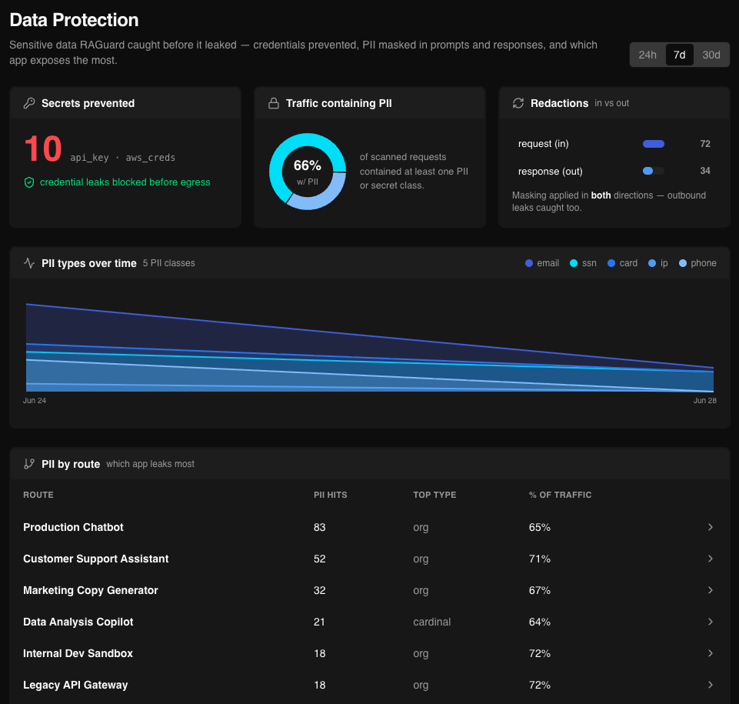
Task: Click the Jun 28 axis label
Action: [704, 400]
